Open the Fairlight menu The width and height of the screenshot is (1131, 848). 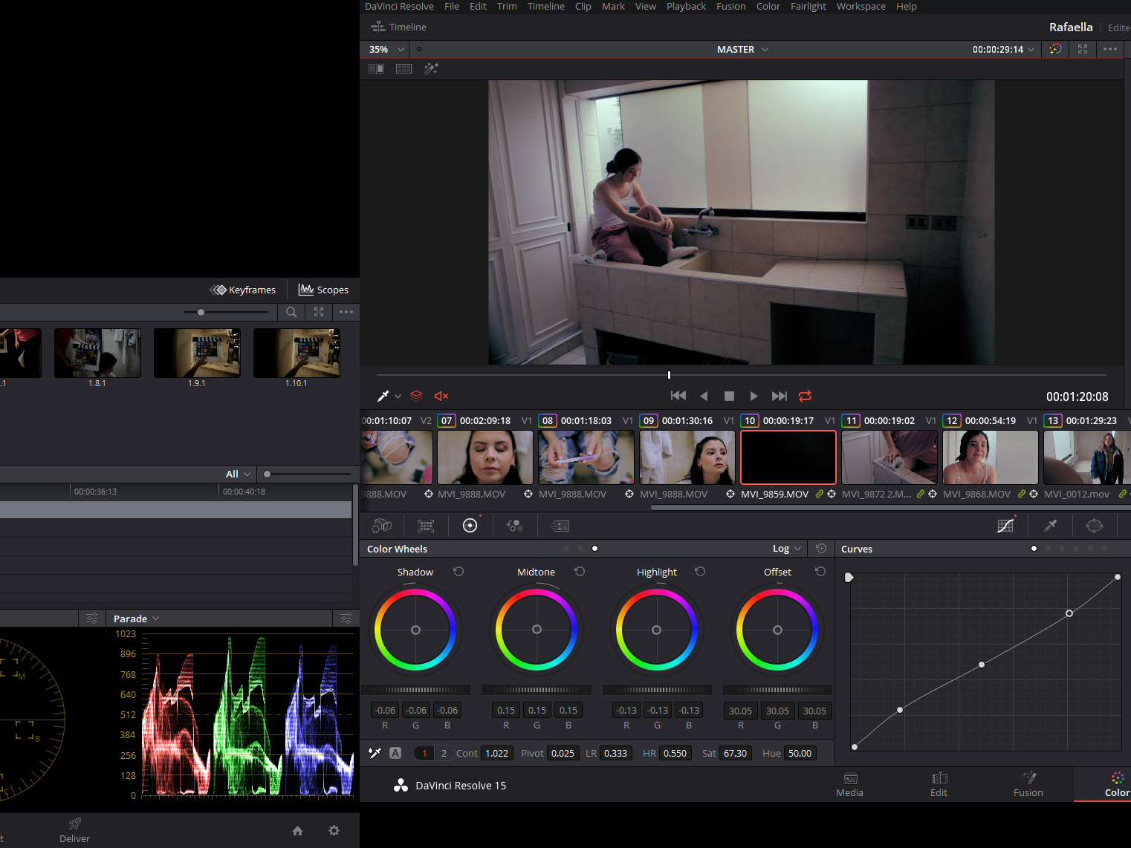click(808, 6)
